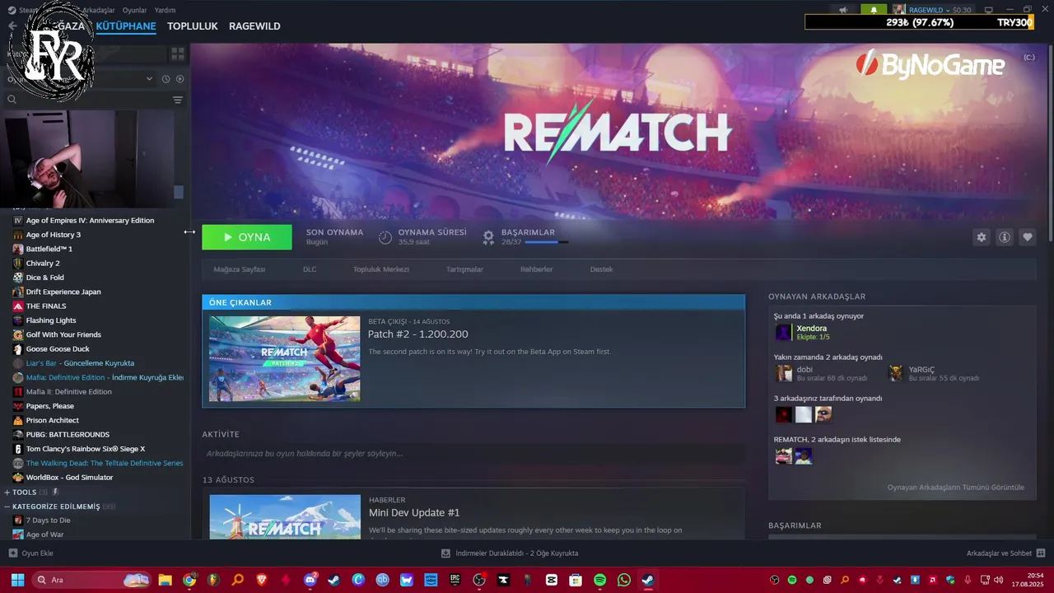The width and height of the screenshot is (1054, 593).
Task: Open the Destek link
Action: [x=601, y=269]
